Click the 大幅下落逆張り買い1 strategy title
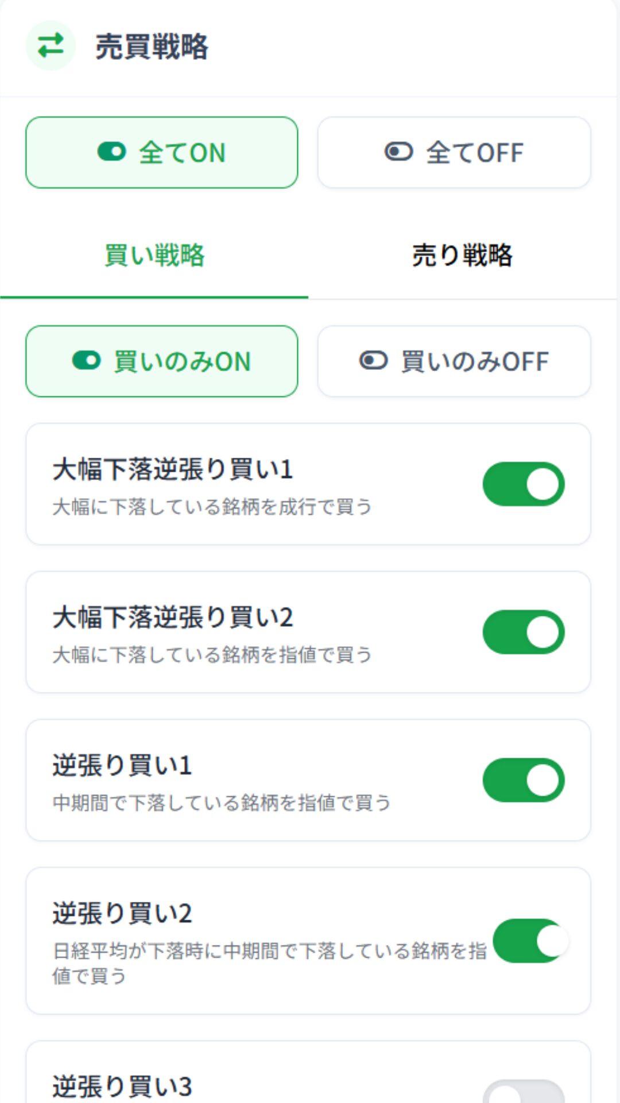Viewport: 620px width, 1103px height. coord(173,469)
